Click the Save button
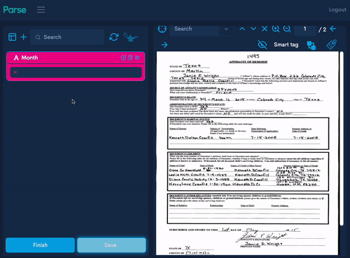This screenshot has width=350, height=258. tap(111, 245)
